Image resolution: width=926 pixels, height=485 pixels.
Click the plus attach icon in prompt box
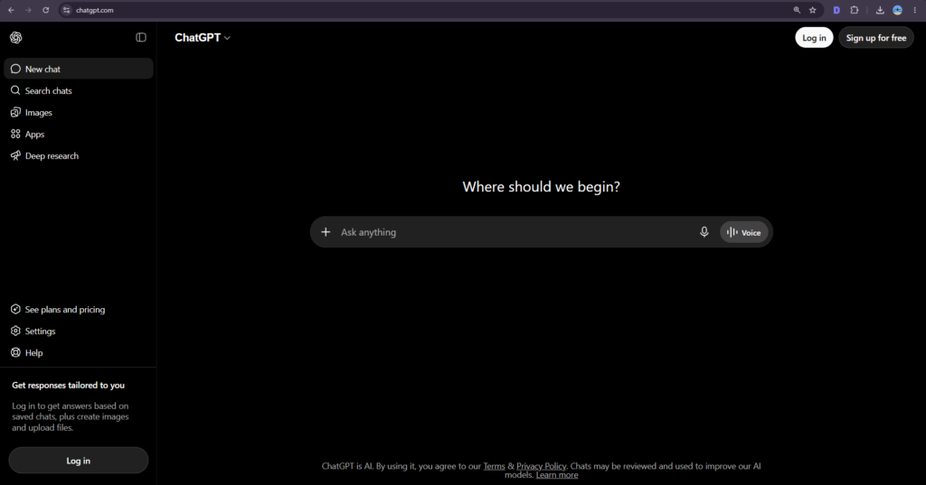tap(326, 232)
